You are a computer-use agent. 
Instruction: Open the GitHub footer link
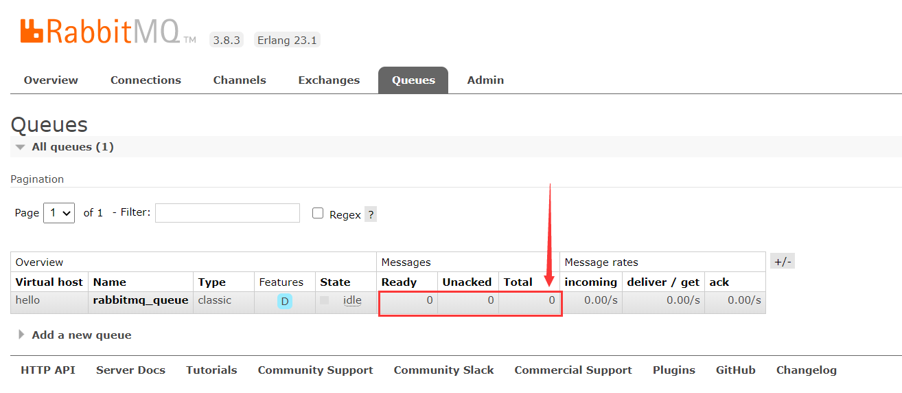pos(736,370)
